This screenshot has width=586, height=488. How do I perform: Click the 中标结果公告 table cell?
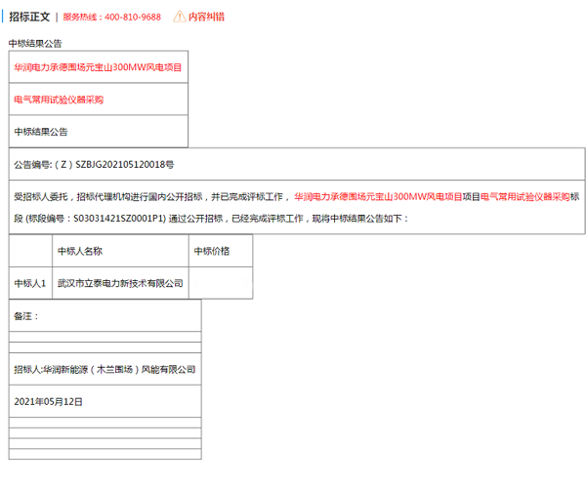pos(99,132)
